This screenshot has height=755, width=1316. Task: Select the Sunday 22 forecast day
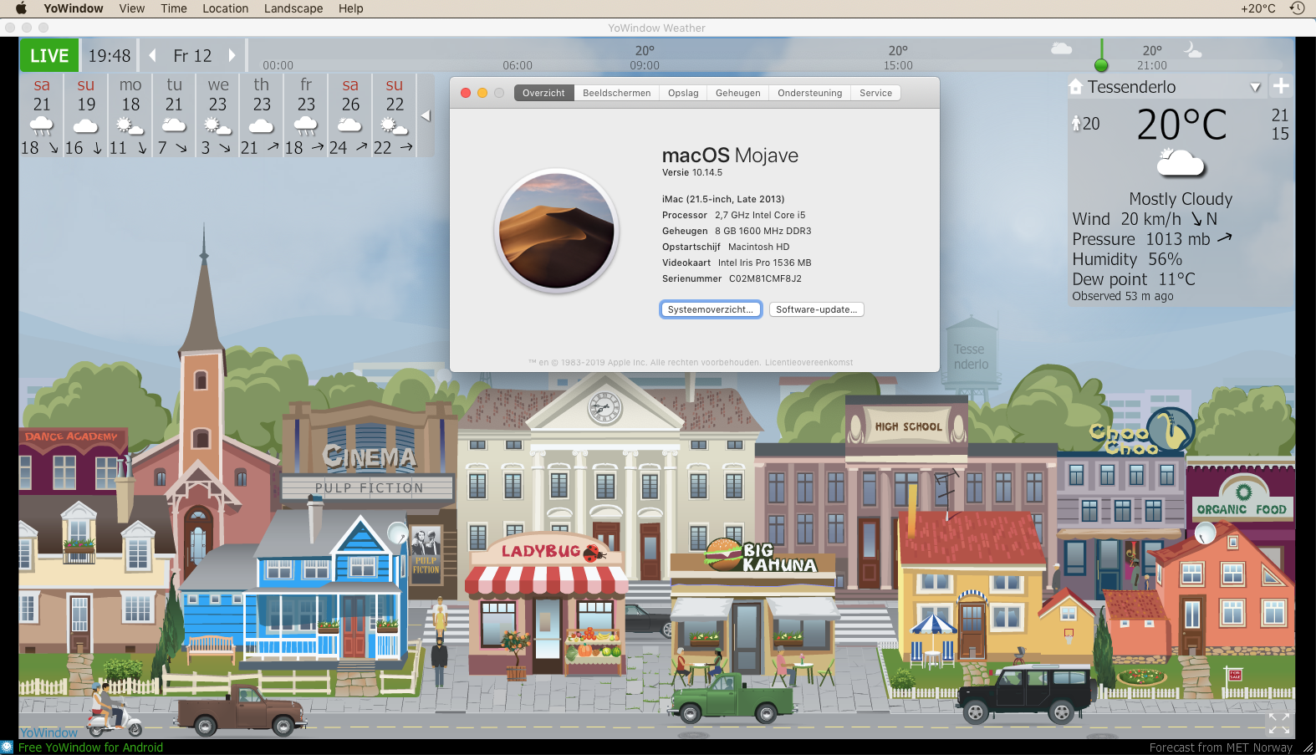point(395,115)
